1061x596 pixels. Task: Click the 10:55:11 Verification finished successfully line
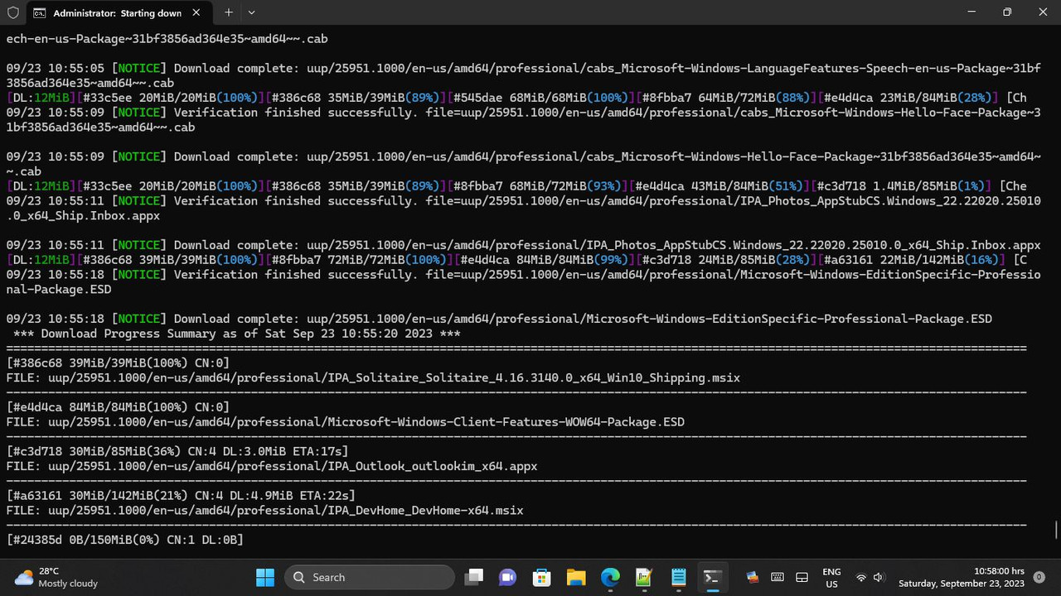[524, 208]
